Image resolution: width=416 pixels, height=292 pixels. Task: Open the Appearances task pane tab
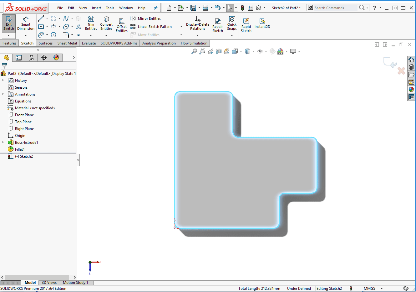pos(411,90)
